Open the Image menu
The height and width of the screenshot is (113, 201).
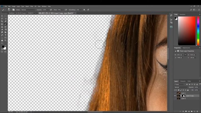(14, 6)
